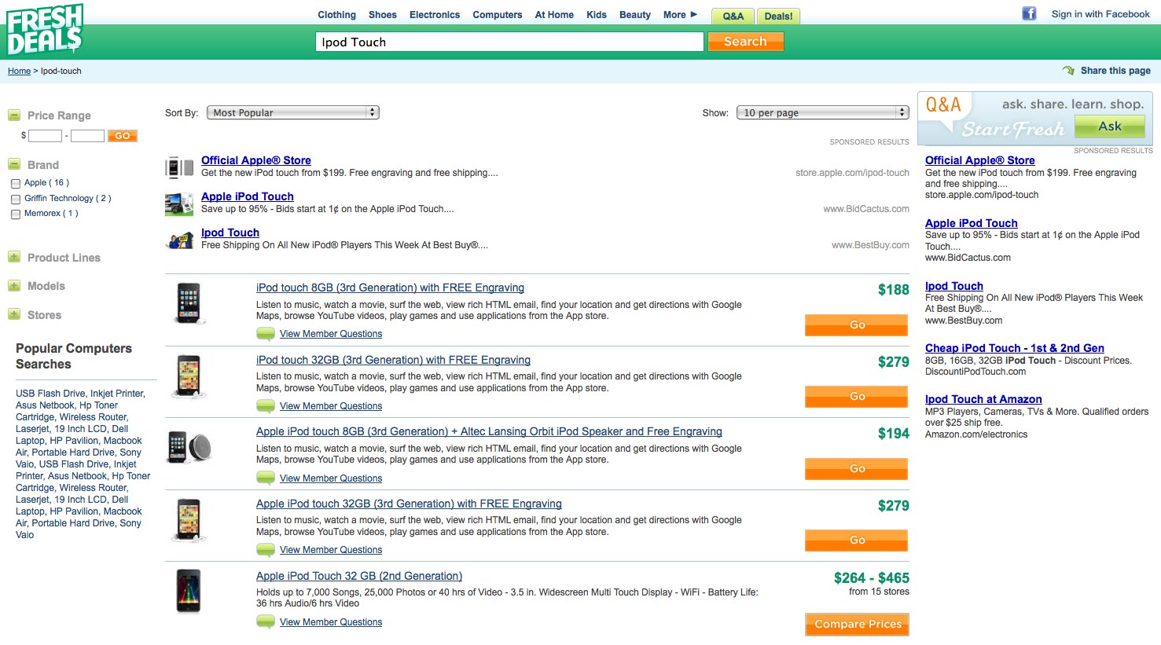Click the Home breadcrumb link
This screenshot has height=645, width=1161.
coord(19,71)
